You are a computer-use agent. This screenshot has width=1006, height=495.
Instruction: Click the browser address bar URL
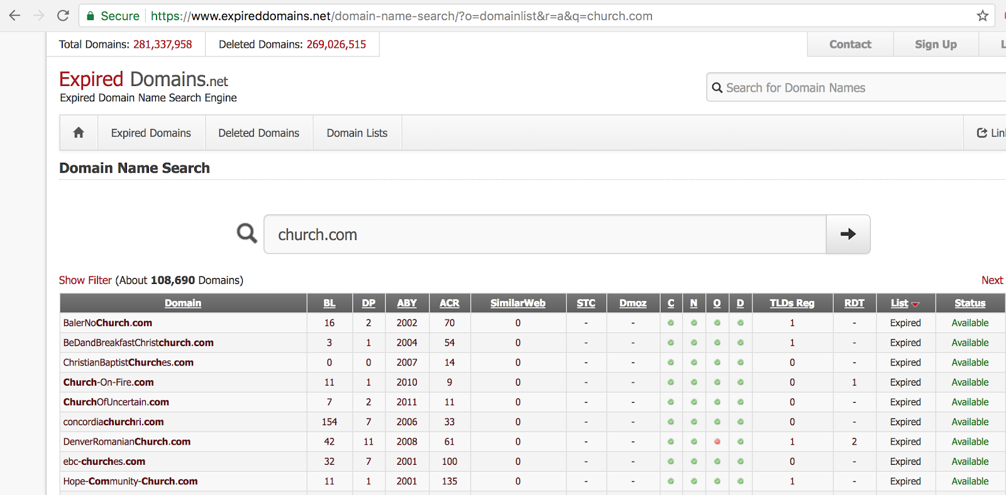click(402, 16)
